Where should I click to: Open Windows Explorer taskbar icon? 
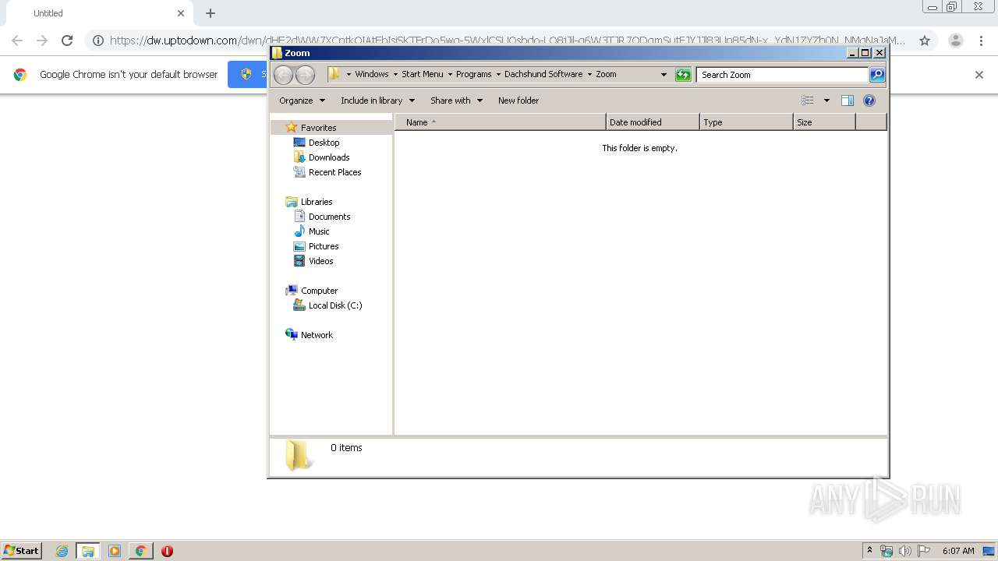coord(88,551)
